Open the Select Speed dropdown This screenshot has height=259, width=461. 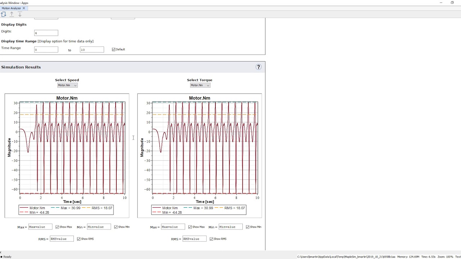(x=67, y=85)
